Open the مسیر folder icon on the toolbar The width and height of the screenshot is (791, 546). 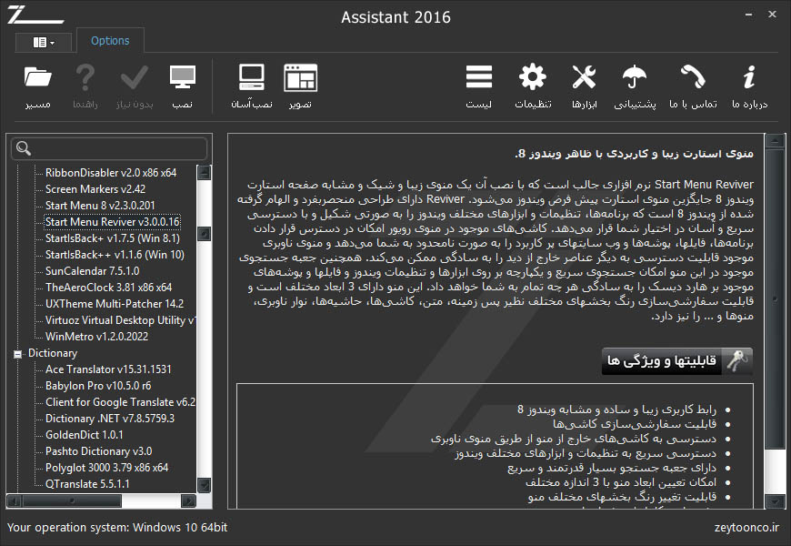pyautogui.click(x=38, y=77)
